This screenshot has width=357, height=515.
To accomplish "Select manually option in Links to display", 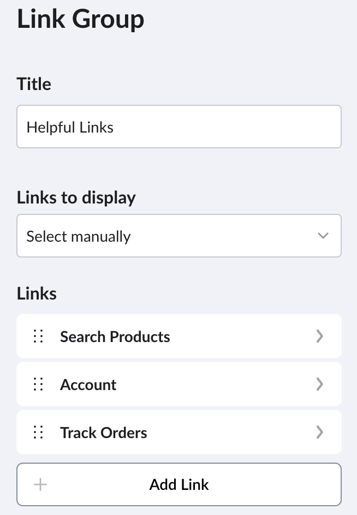I will tap(78, 236).
